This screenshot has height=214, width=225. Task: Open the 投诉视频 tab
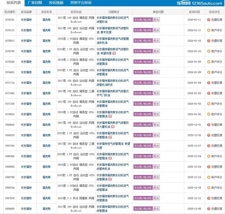click(x=56, y=3)
